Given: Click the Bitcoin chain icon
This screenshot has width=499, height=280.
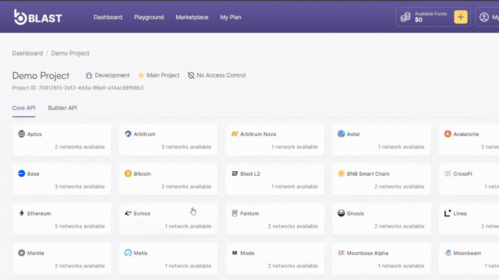Looking at the screenshot, I should 128,173.
